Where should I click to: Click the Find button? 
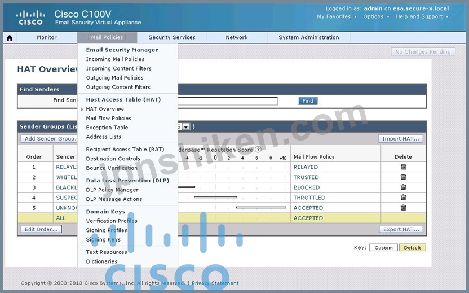coord(308,101)
